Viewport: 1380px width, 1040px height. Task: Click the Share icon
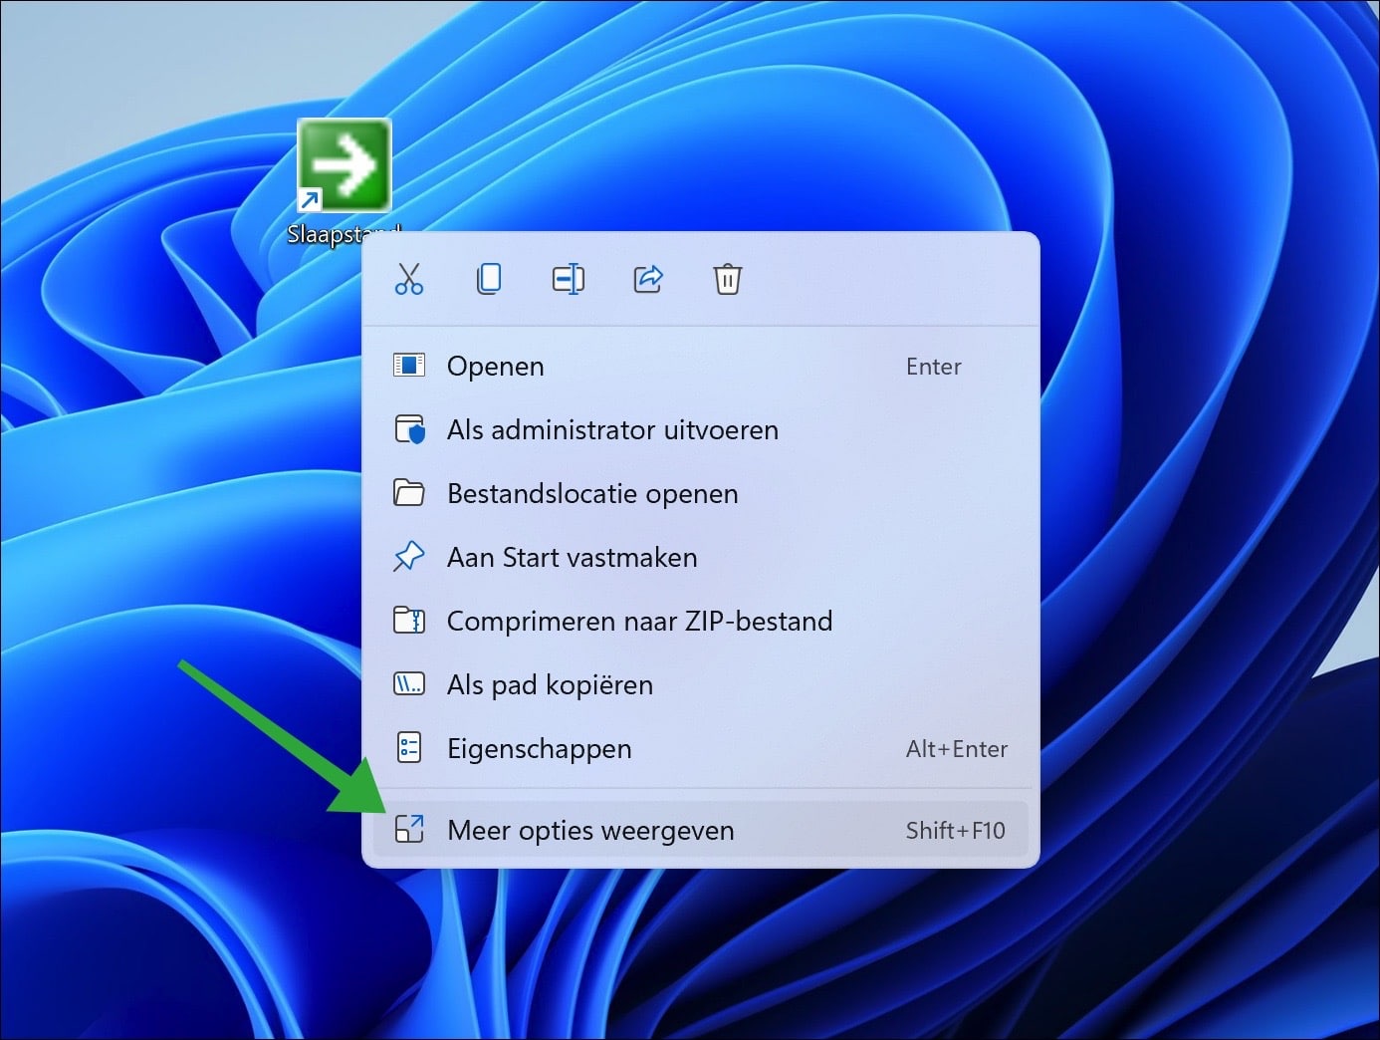pyautogui.click(x=648, y=280)
